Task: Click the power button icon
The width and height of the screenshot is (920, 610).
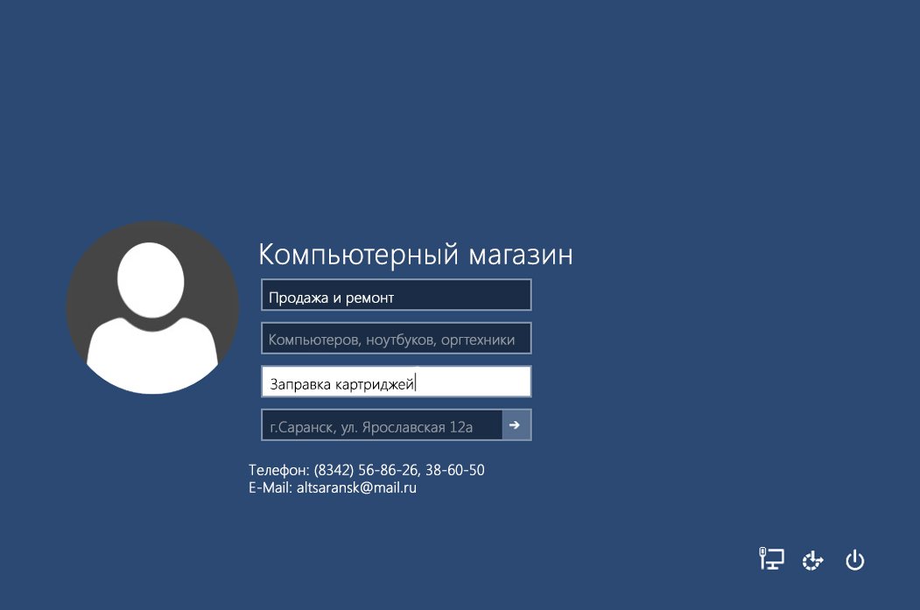Action: point(855,560)
